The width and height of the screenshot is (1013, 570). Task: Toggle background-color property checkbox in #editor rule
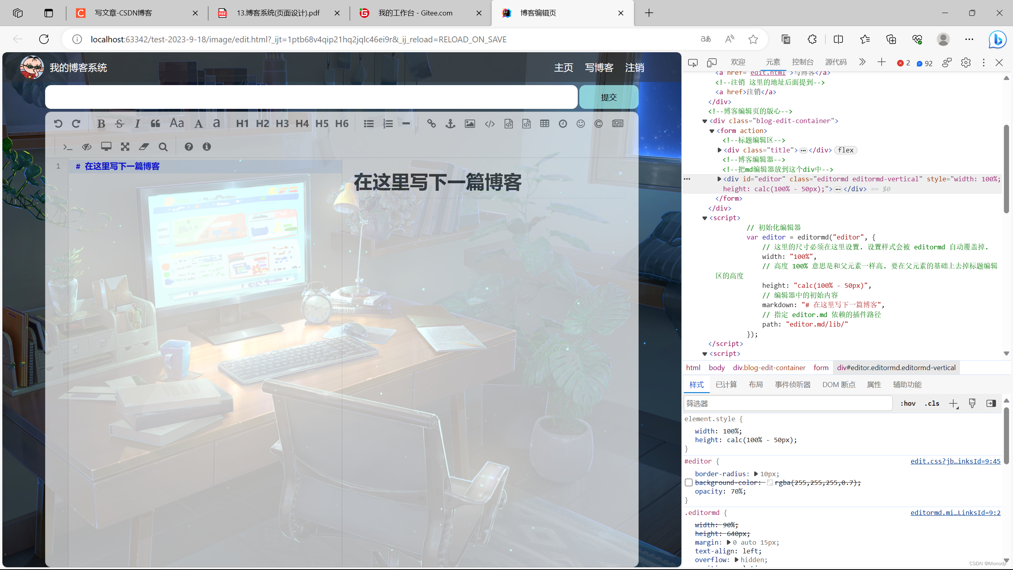coord(689,483)
